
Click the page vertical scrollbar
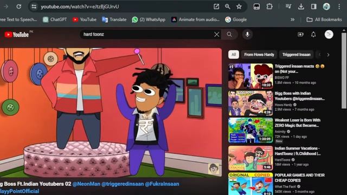[x=344, y=71]
